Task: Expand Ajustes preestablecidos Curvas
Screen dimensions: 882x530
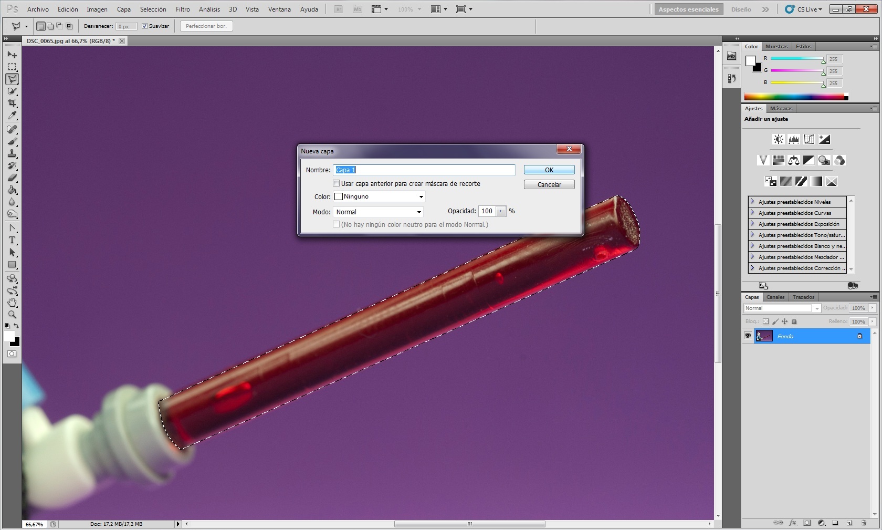Action: point(752,213)
